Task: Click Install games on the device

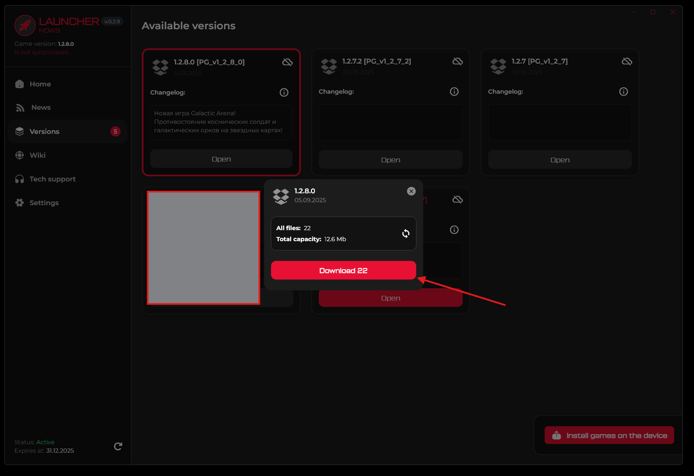Action: (x=609, y=435)
